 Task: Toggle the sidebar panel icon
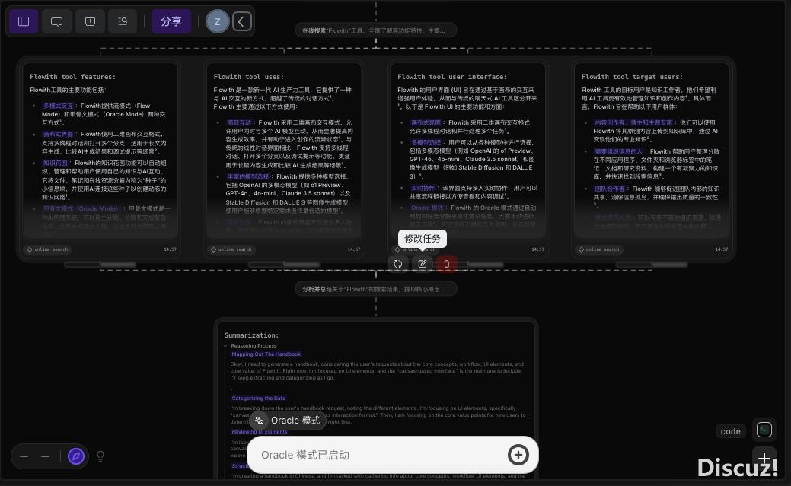(24, 21)
